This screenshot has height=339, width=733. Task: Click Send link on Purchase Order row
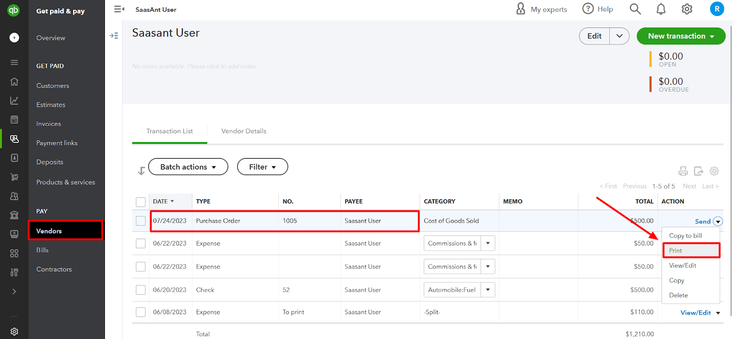[703, 221]
